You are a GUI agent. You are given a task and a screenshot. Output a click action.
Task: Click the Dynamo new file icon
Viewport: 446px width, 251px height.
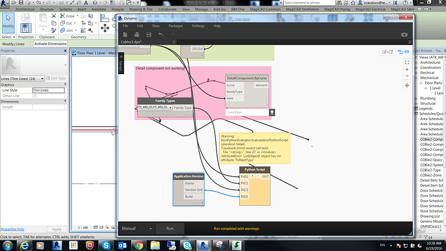click(125, 35)
